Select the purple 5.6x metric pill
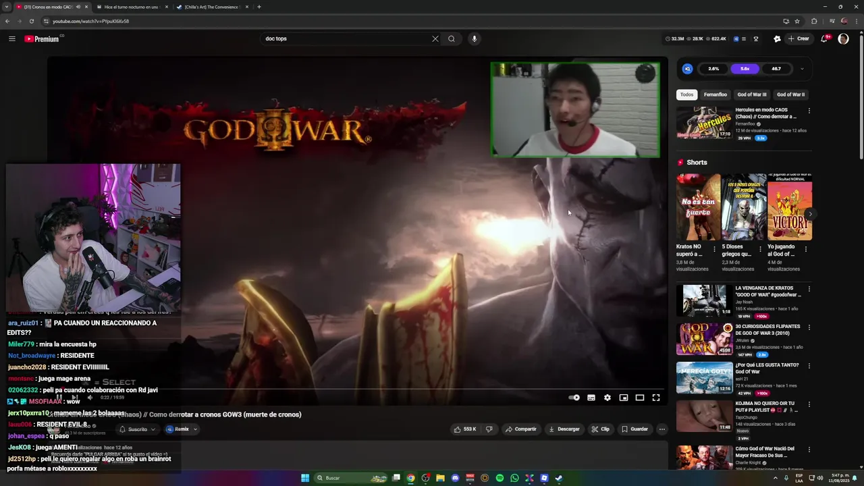The width and height of the screenshot is (864, 486). click(745, 68)
